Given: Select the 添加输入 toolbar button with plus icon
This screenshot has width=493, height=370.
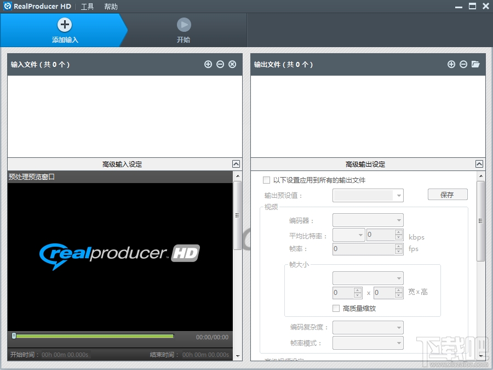Looking at the screenshot, I should click(x=64, y=30).
